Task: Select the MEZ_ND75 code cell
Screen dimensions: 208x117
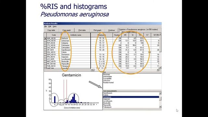Action: coord(54,61)
